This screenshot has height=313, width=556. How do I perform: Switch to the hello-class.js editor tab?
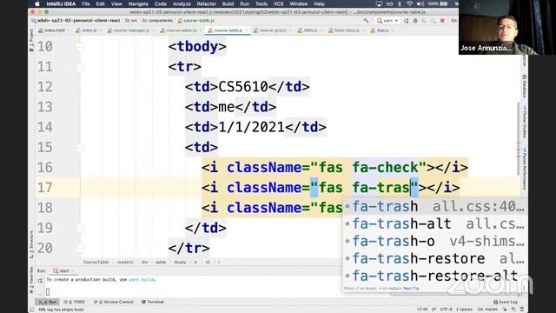tap(346, 30)
